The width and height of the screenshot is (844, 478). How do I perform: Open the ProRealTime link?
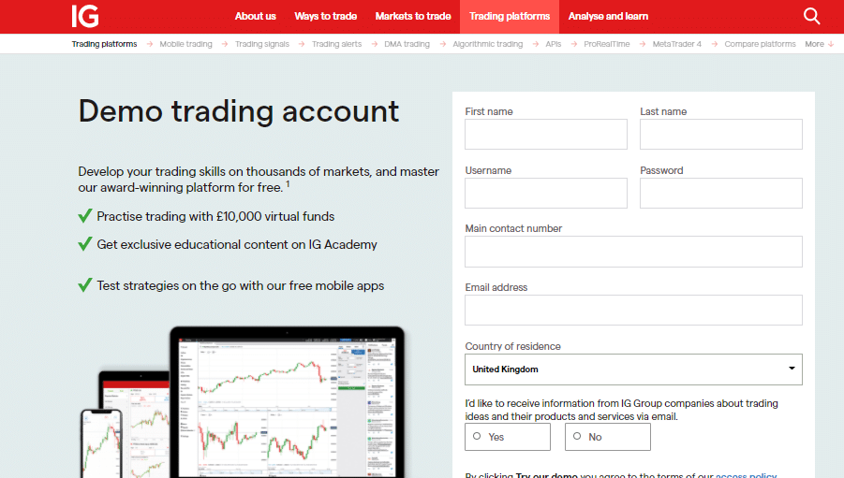(x=607, y=44)
